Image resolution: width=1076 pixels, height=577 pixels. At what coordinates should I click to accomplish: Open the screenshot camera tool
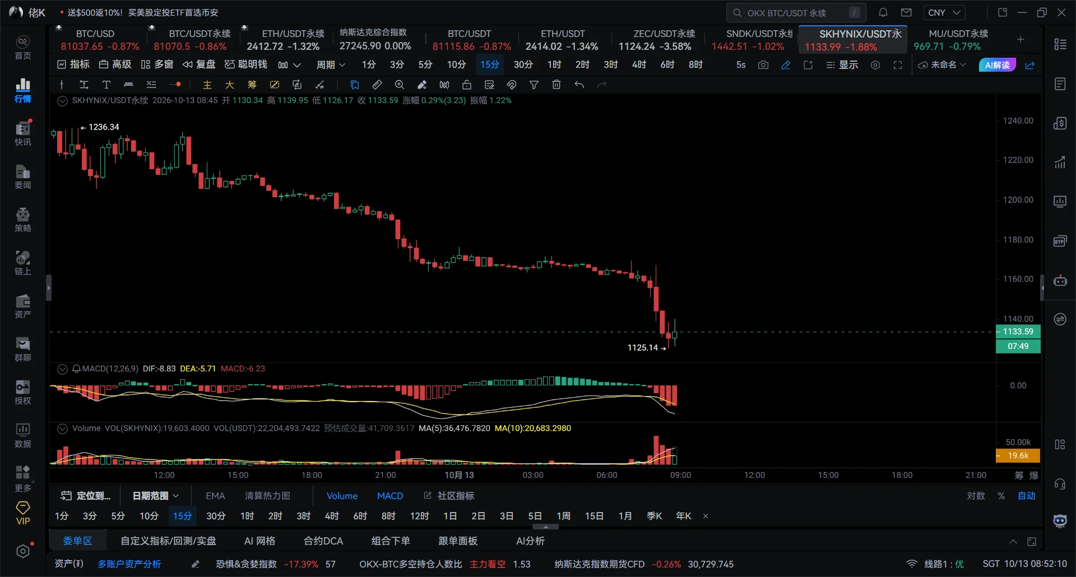[x=763, y=65]
